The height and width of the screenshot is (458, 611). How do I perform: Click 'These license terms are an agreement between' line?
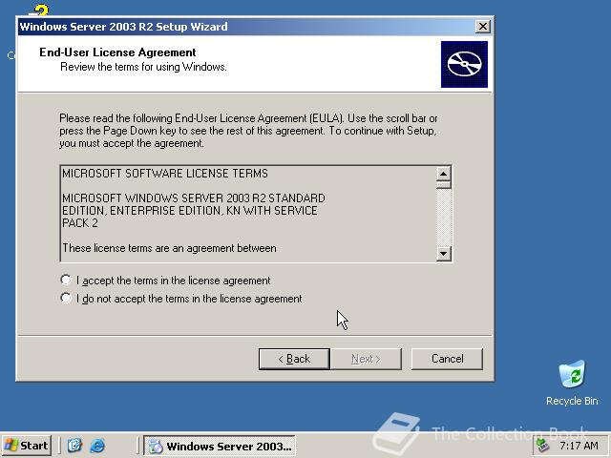[x=170, y=248]
